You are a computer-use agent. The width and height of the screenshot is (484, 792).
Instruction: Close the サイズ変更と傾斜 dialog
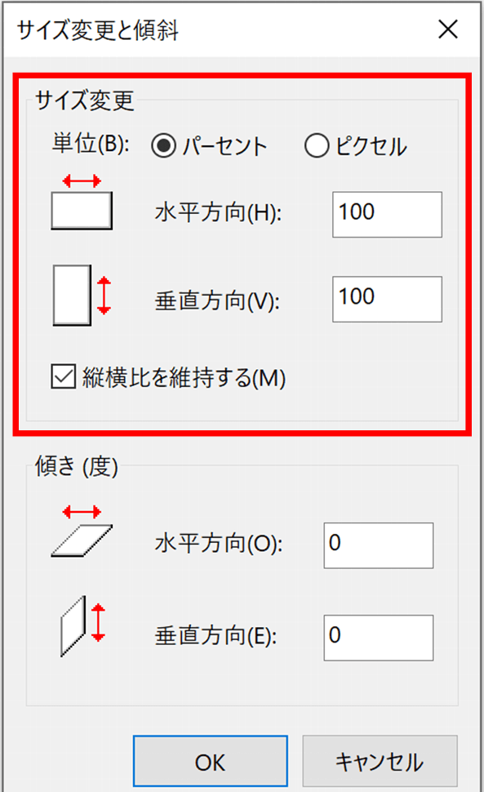point(447,29)
